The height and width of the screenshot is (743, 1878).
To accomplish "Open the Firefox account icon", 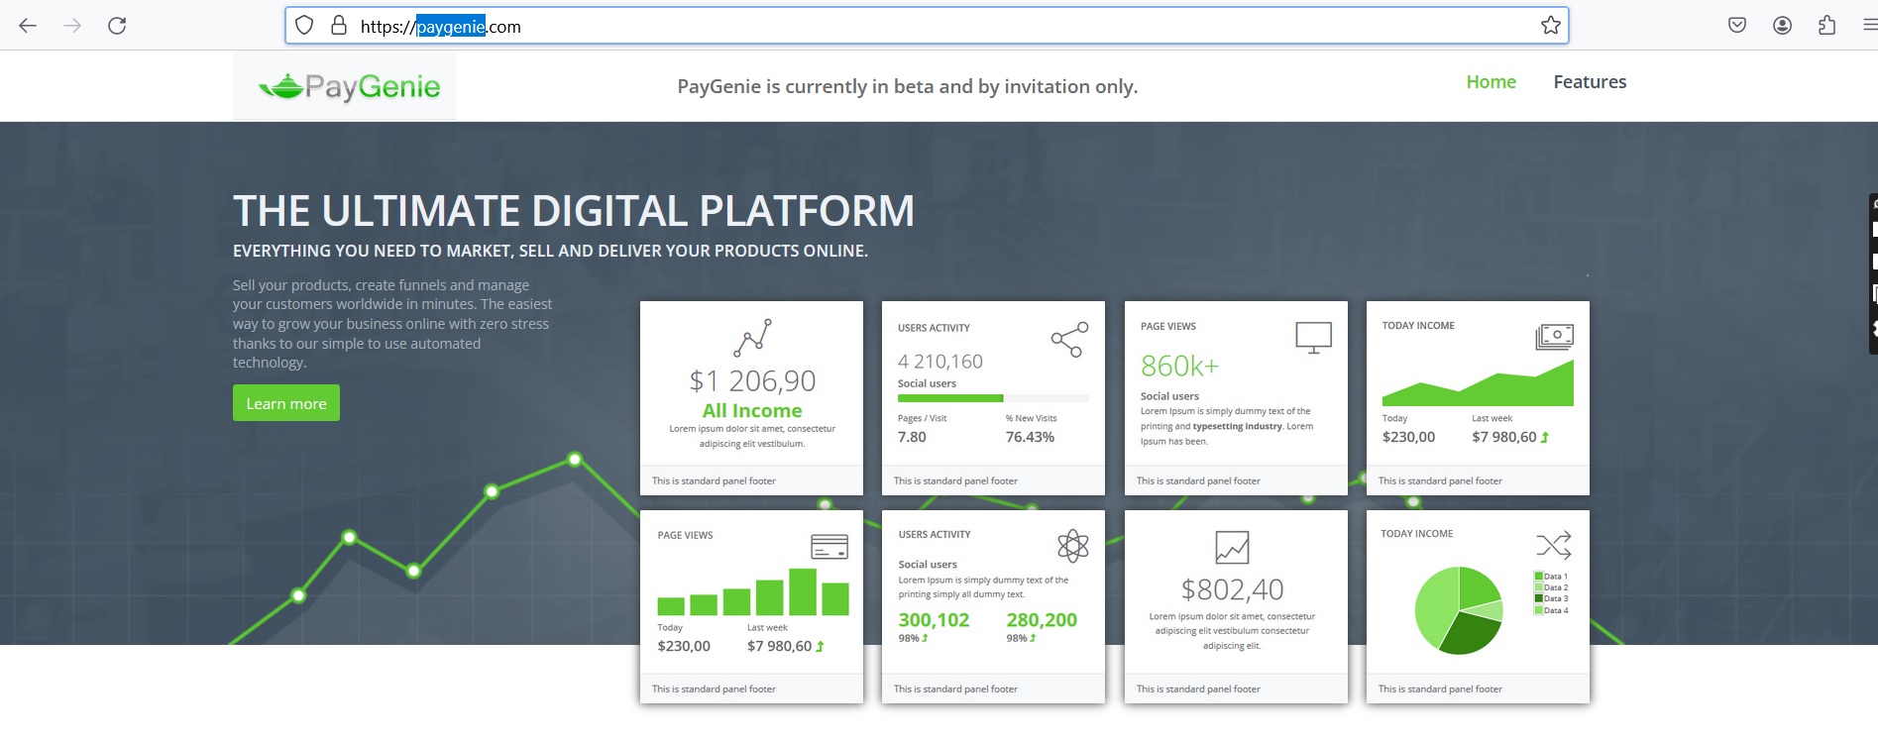I will click(1782, 26).
